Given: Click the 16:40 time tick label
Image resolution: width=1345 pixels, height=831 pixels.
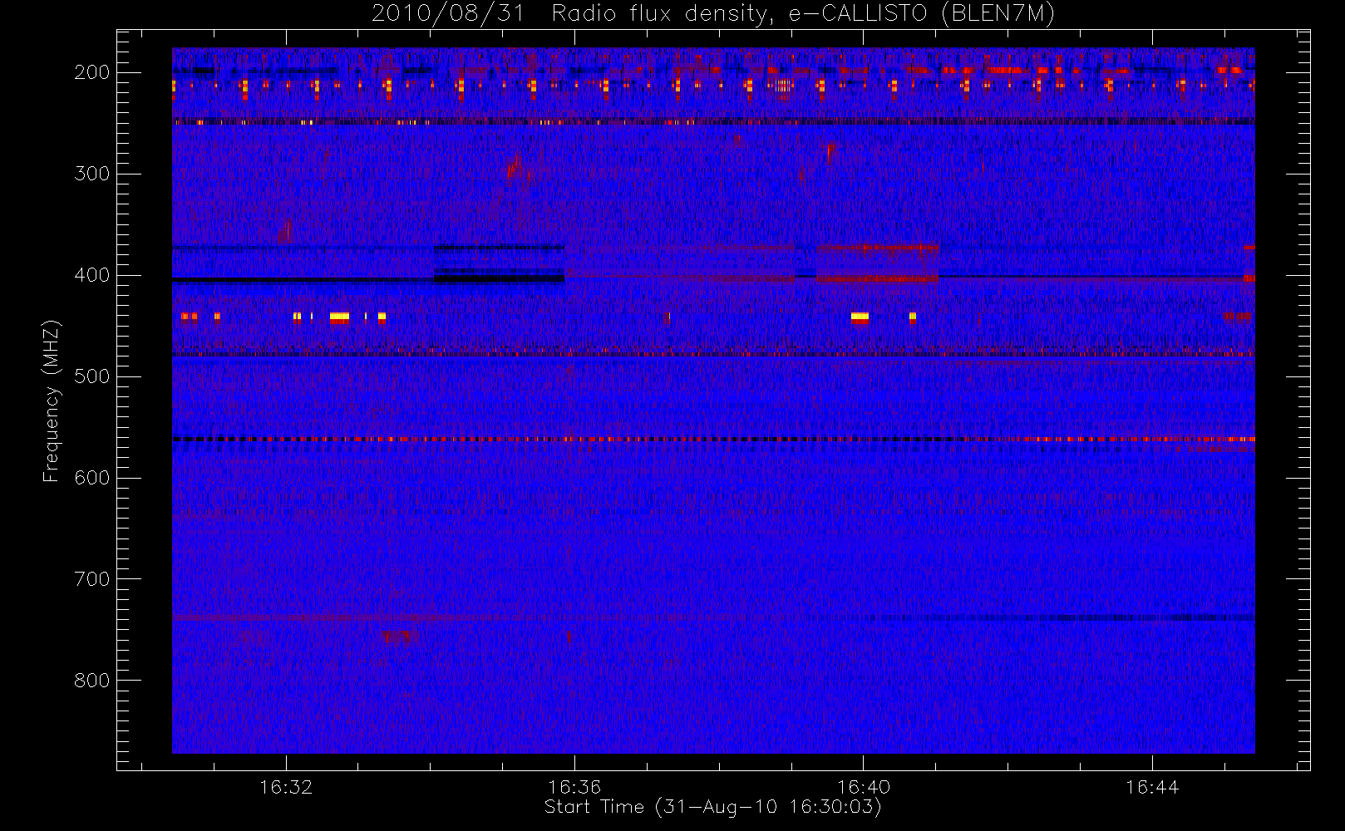Looking at the screenshot, I should click(x=864, y=787).
